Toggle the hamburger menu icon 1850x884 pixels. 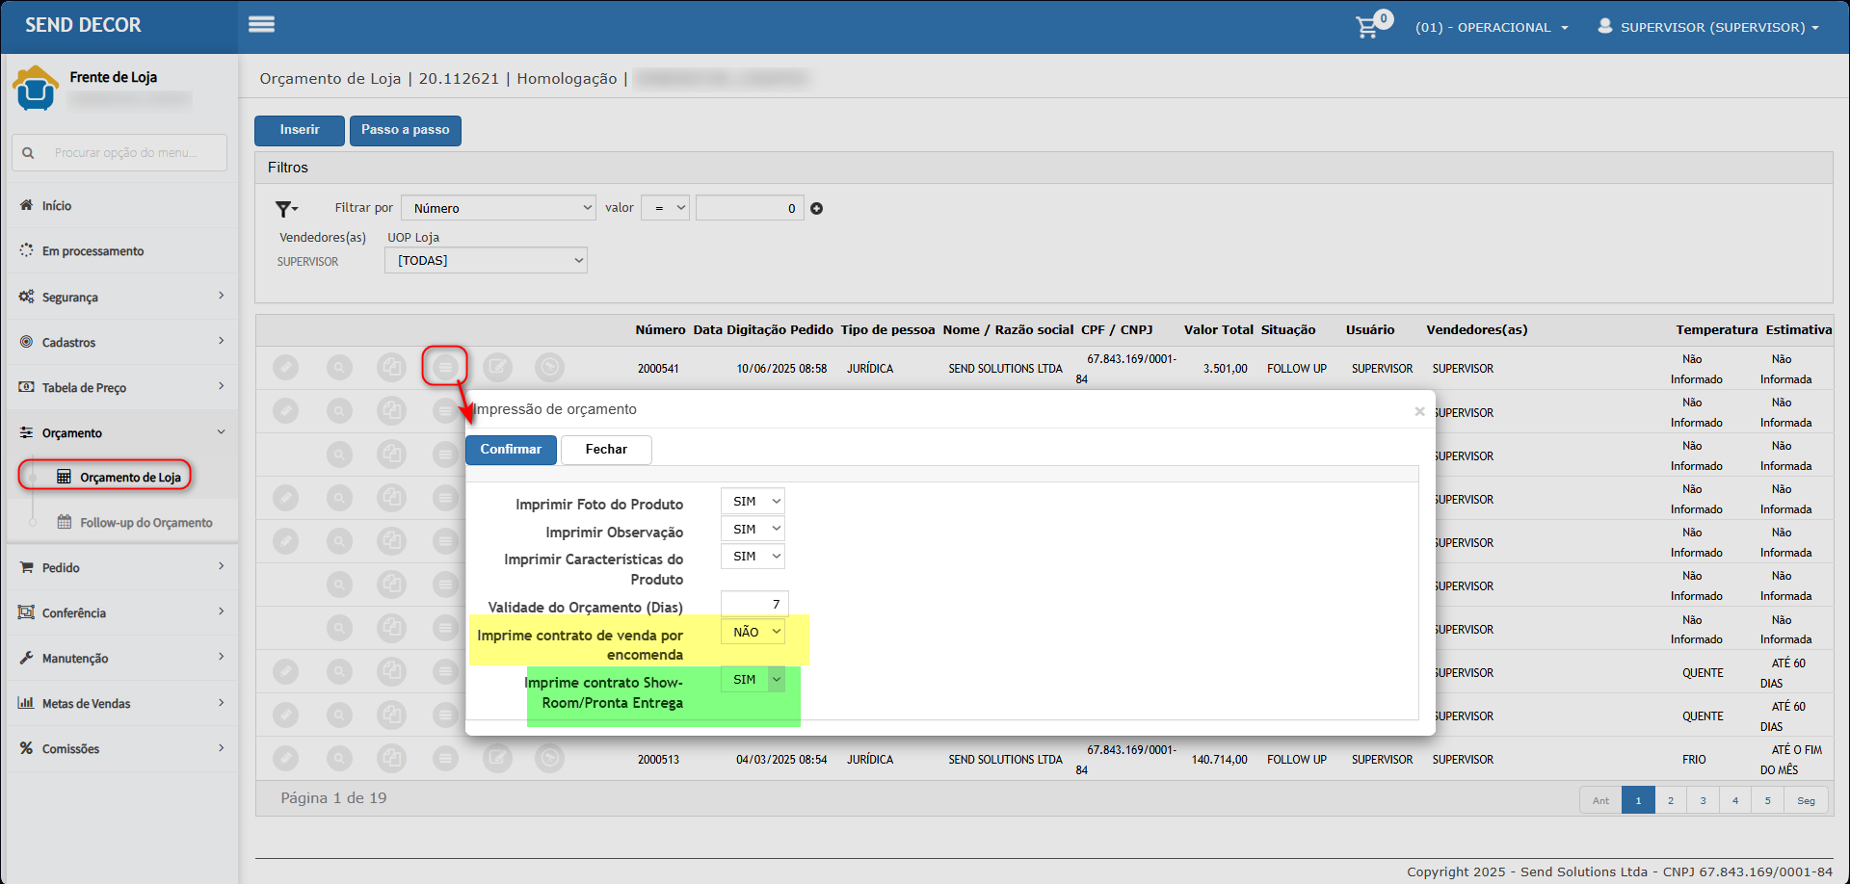(261, 25)
